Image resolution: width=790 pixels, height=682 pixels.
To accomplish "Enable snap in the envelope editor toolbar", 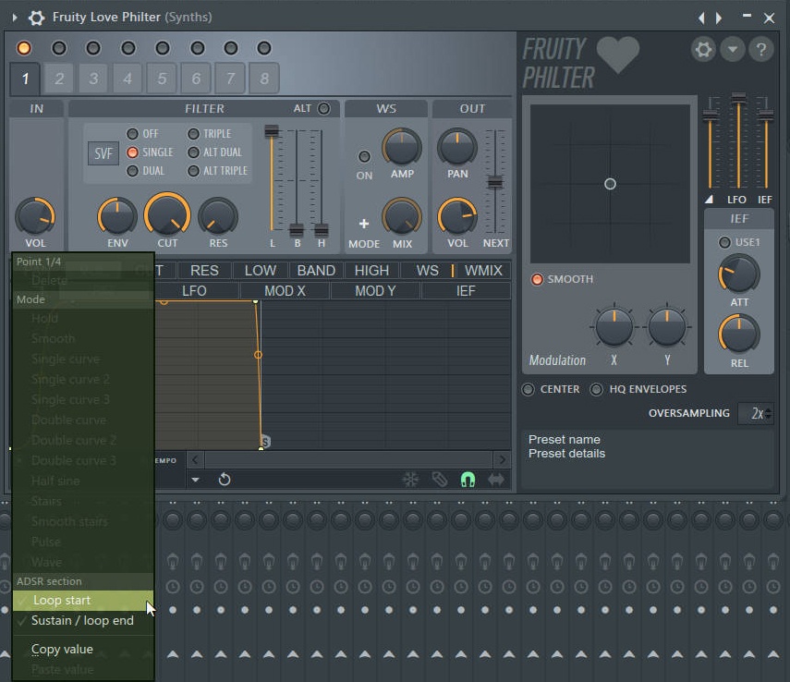I will pos(468,479).
